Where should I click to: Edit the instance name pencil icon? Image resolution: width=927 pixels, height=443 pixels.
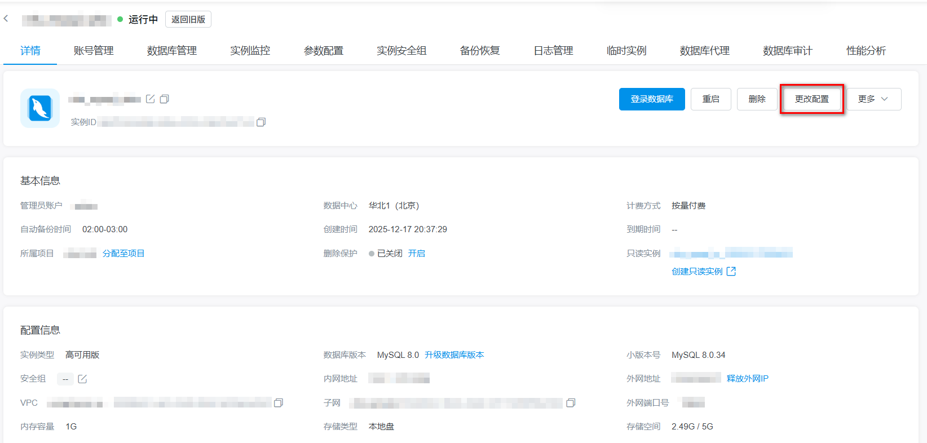[151, 99]
